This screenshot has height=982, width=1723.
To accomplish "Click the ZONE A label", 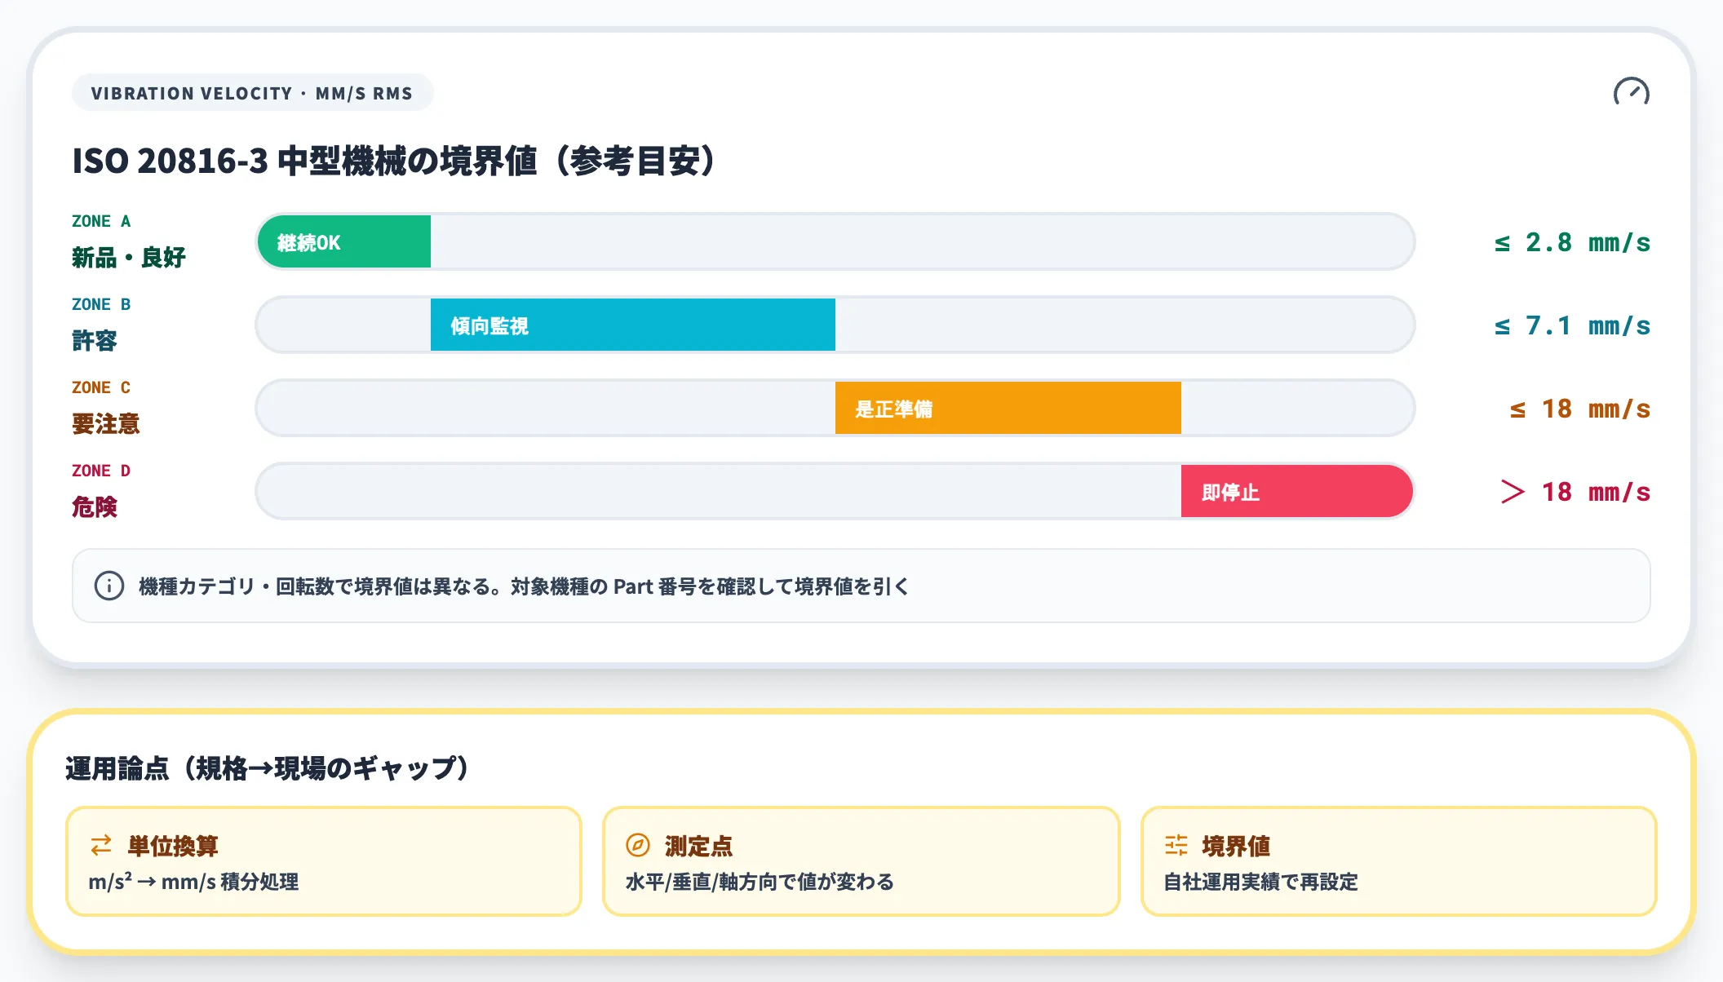I will [101, 221].
